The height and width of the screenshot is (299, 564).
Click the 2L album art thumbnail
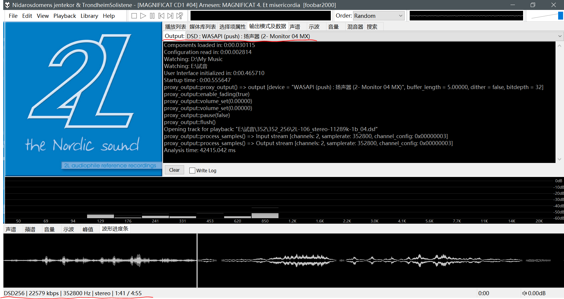(84, 99)
